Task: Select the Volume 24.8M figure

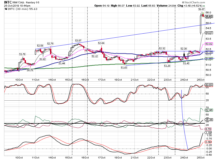Action: tap(166, 6)
